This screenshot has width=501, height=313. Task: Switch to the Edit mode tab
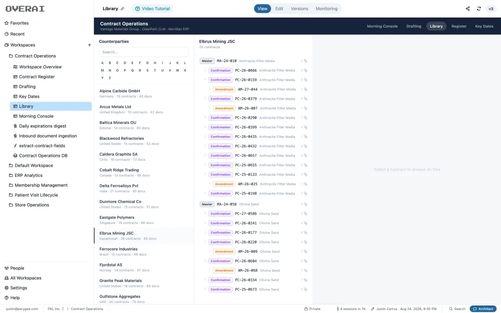click(279, 9)
